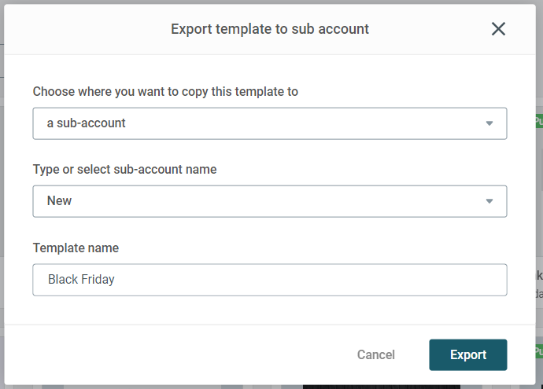This screenshot has width=543, height=389.
Task: Select the 'a sub-account' combo box field
Action: click(270, 123)
